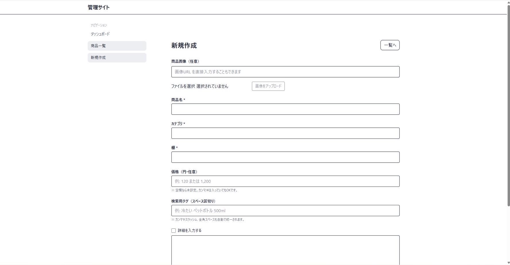510x265 pixels.
Task: Open ダッシュボード from the navigation
Action: 100,34
